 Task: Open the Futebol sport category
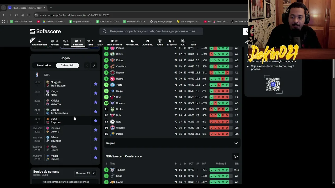[x=55, y=43]
